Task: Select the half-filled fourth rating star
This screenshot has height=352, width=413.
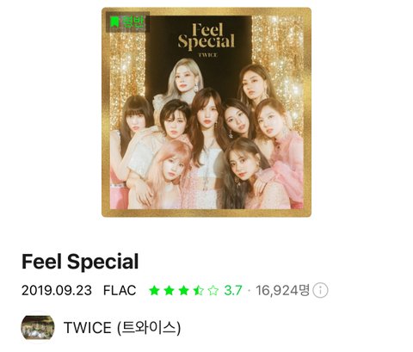Action: (198, 290)
